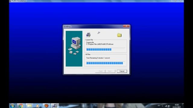This screenshot has width=193, height=108.
Task: Open the media player taskbar icon
Action: (x=38, y=106)
